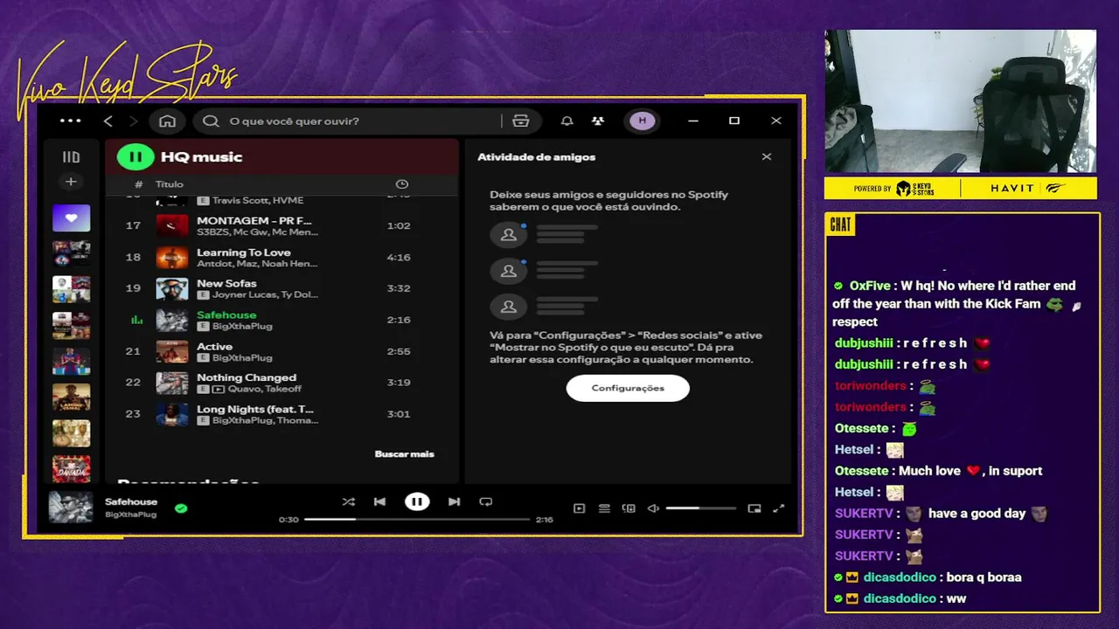Select track 21 Active
The width and height of the screenshot is (1119, 629).
click(281, 351)
